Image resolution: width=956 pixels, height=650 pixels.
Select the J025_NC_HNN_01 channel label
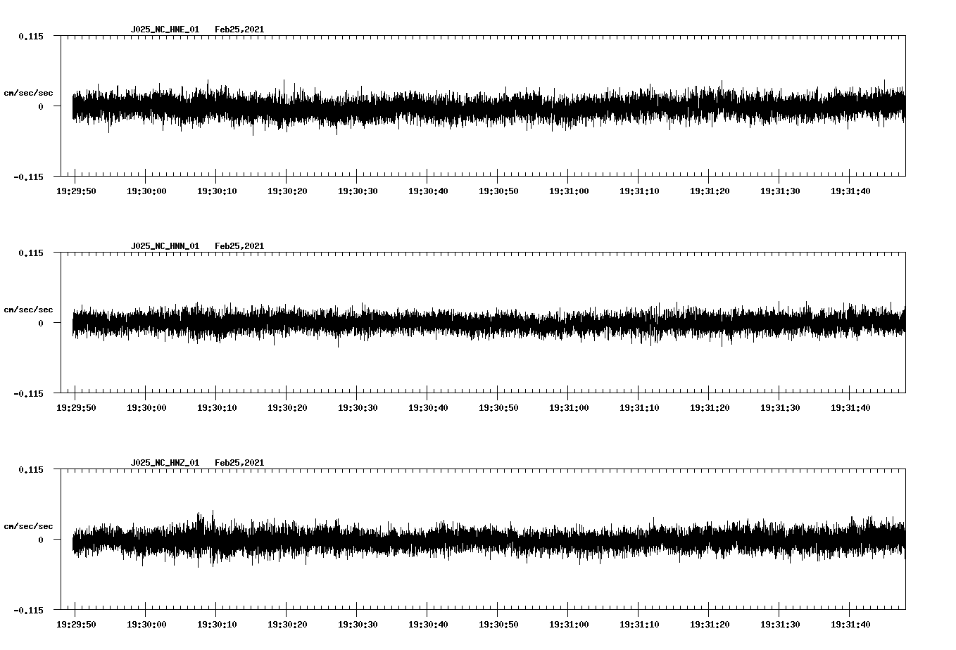[164, 246]
